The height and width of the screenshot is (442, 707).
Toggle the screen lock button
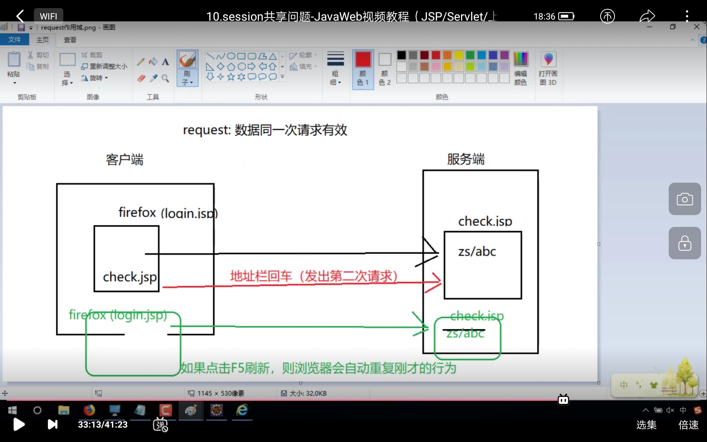pos(685,243)
